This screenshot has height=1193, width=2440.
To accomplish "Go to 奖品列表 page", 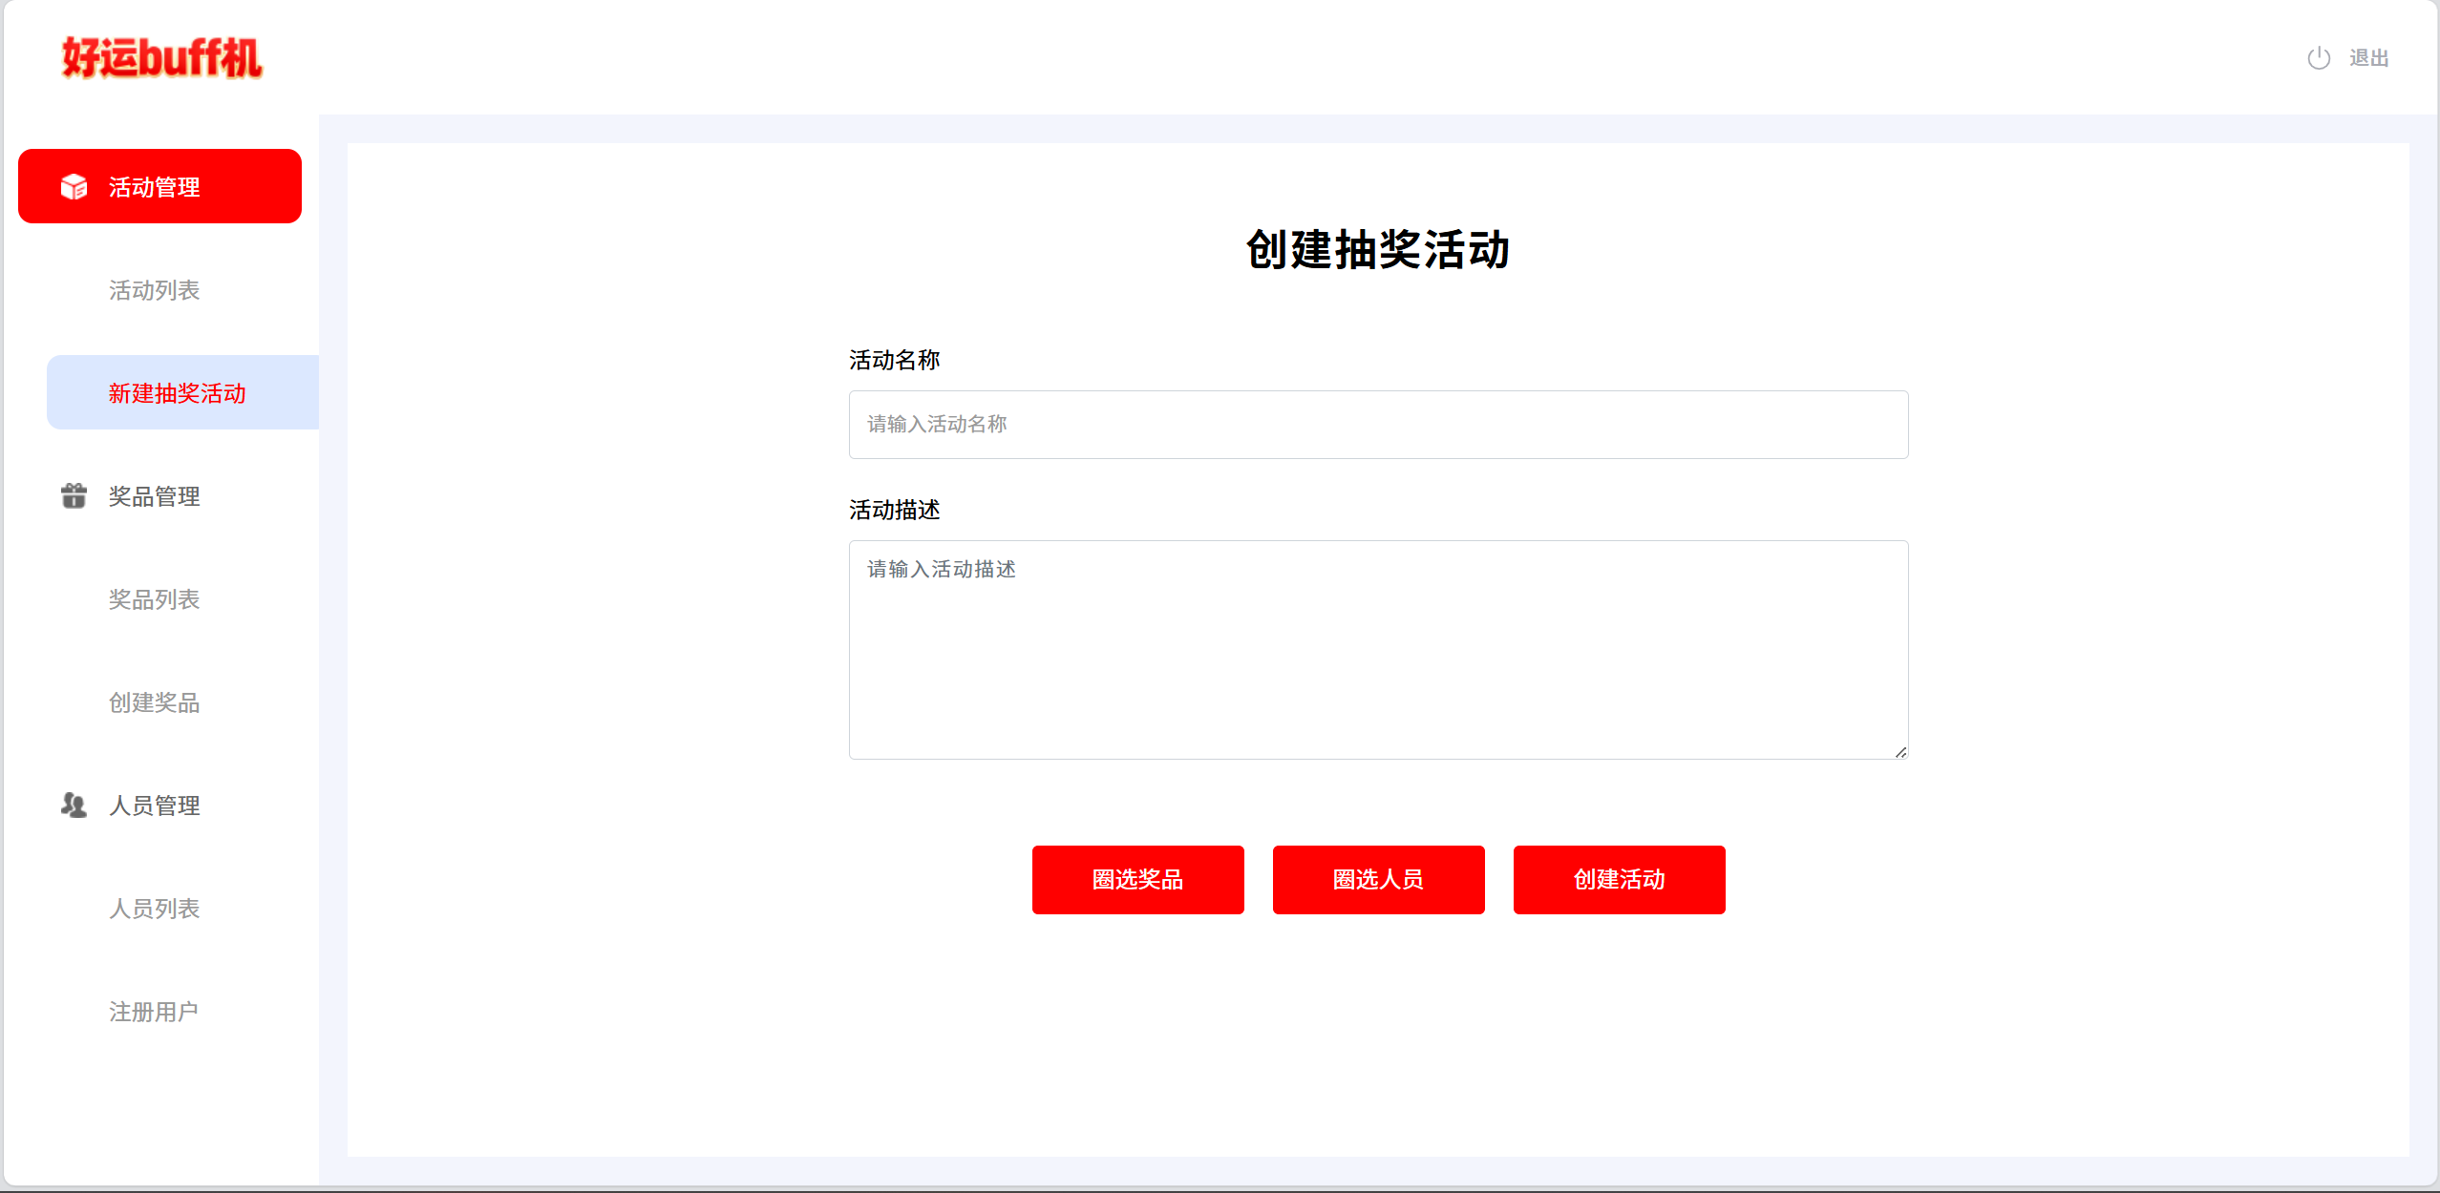I will click(x=154, y=599).
